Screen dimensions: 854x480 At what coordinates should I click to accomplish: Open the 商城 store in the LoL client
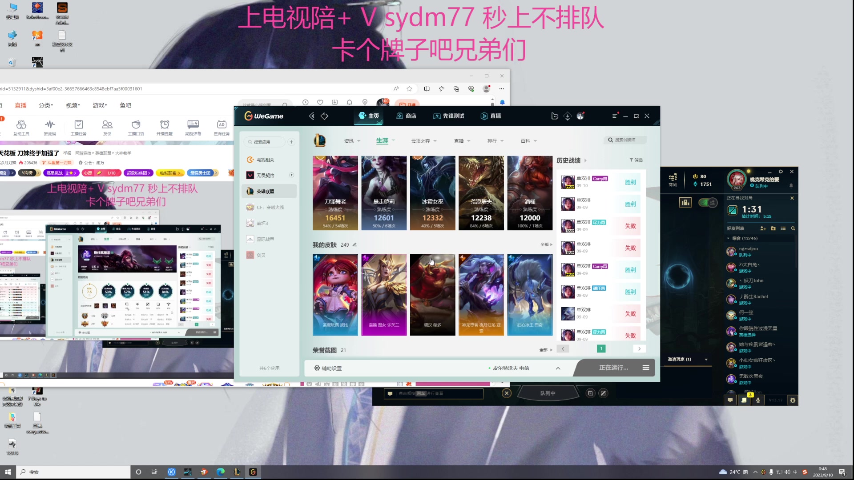(673, 180)
